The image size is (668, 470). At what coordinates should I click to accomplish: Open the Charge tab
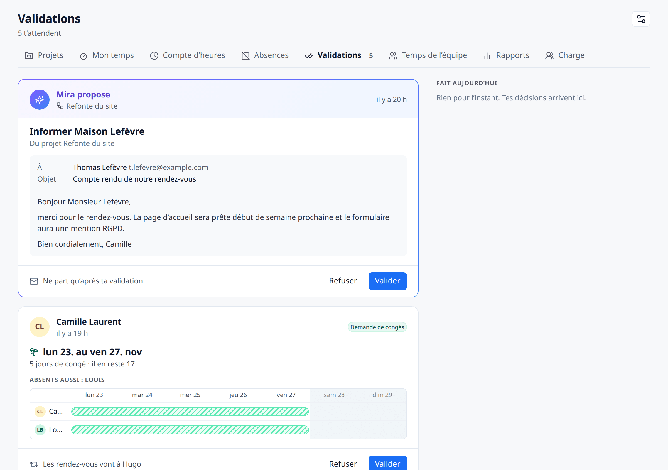click(565, 55)
